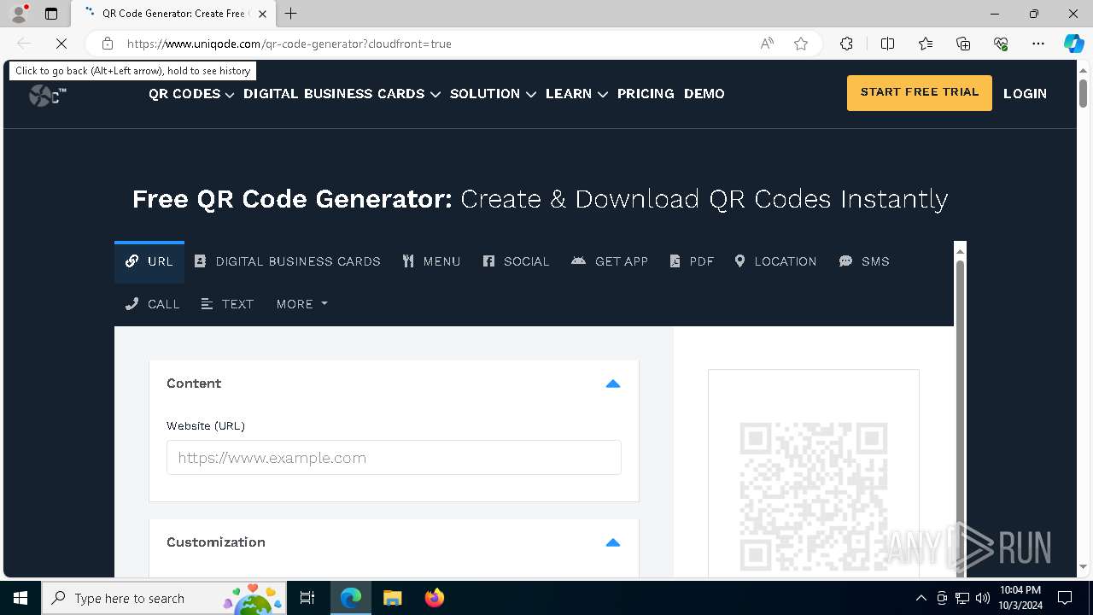Screen dimensions: 1093x615
Task: Open the Windows Start menu
Action: point(20,598)
